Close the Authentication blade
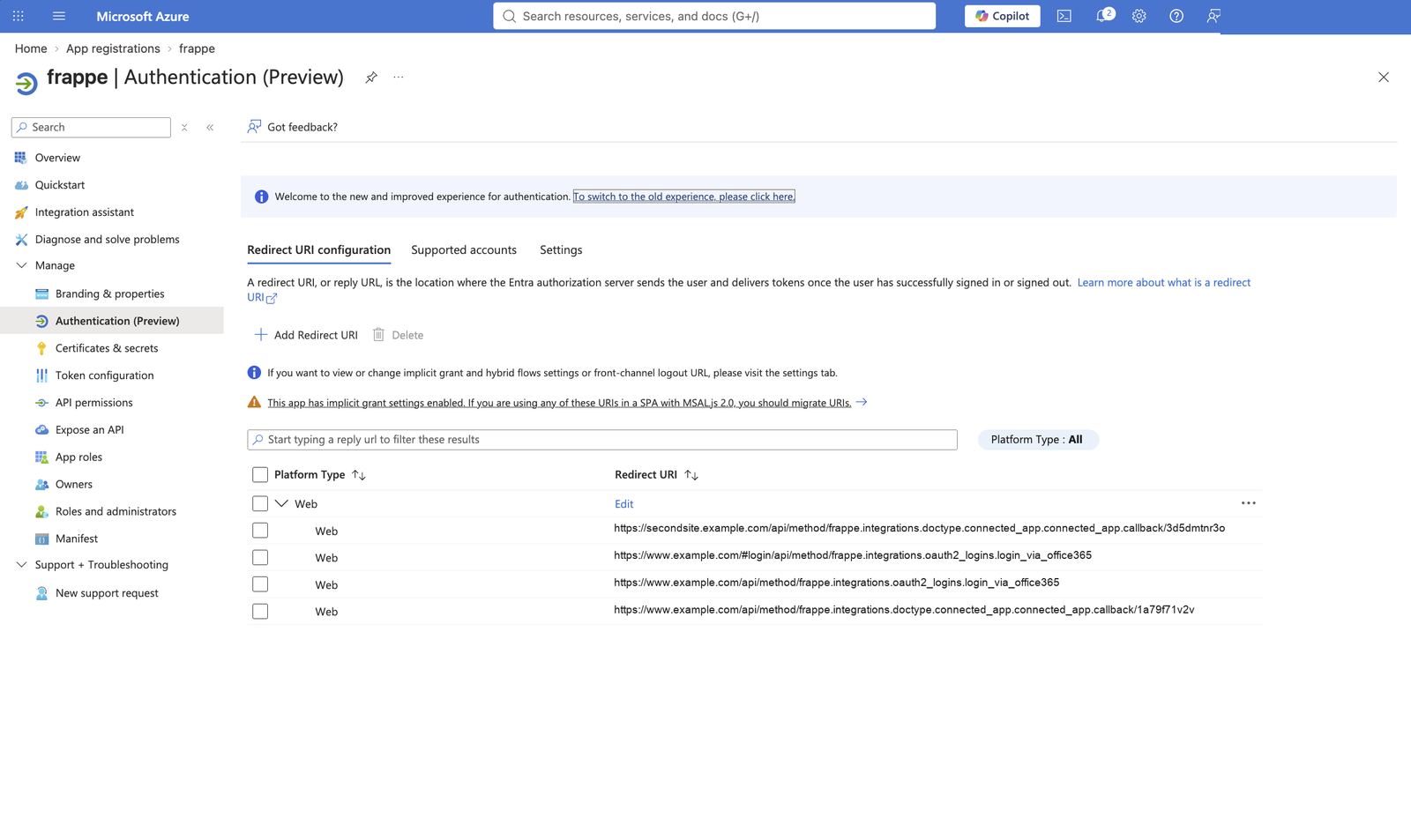Viewport: 1411px width, 840px height. click(1384, 78)
